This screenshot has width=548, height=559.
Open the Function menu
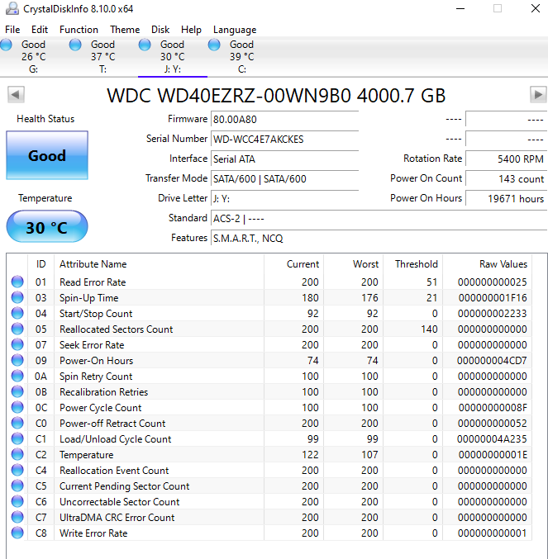(79, 30)
